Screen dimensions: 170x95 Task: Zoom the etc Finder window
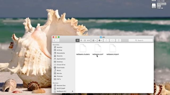tap(59, 37)
